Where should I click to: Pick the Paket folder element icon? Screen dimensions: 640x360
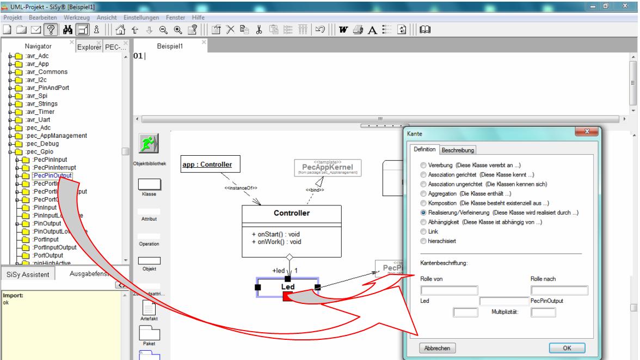[x=149, y=333]
